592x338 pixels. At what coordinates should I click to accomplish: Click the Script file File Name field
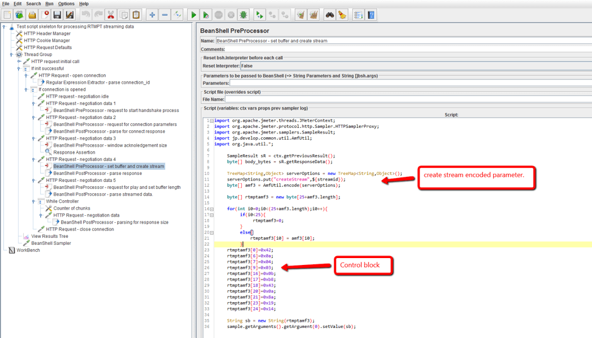pos(409,99)
